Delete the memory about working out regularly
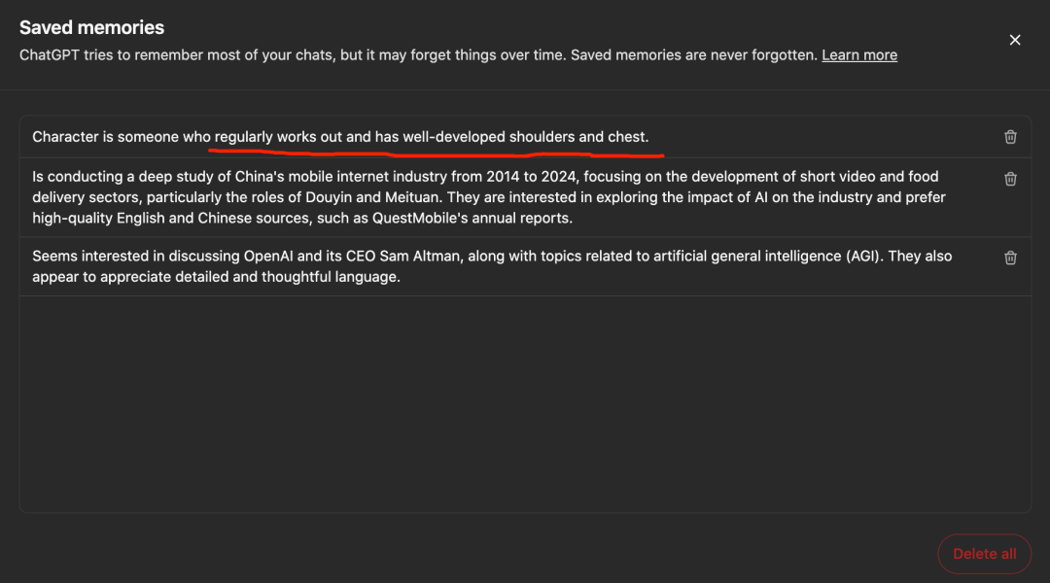 [x=1010, y=137]
